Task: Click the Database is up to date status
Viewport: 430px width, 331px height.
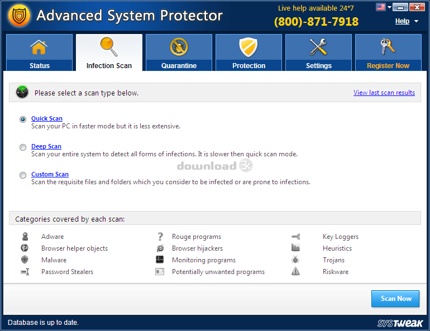Action: (43, 323)
